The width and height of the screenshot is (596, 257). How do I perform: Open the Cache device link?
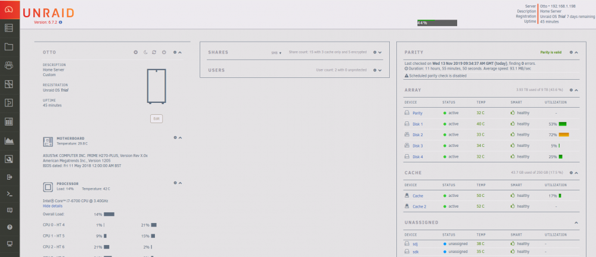[418, 196]
